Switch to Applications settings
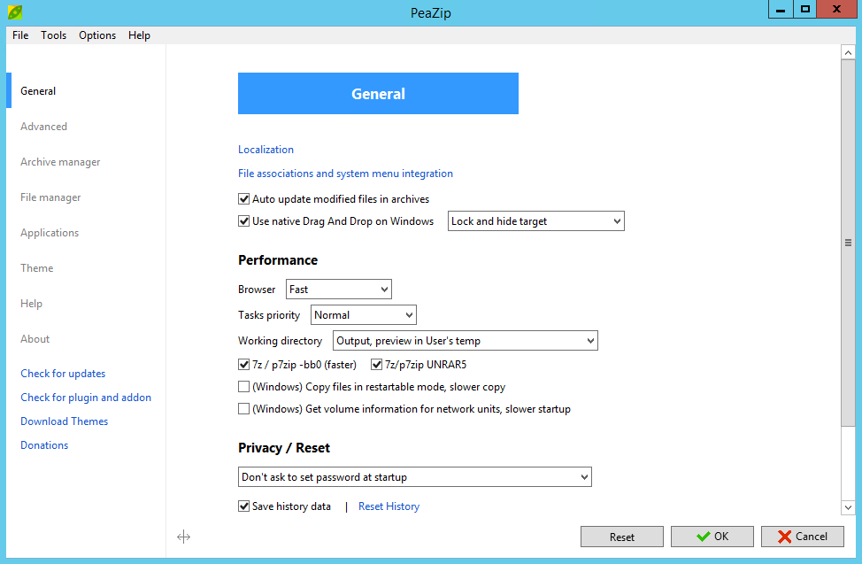 pos(50,233)
